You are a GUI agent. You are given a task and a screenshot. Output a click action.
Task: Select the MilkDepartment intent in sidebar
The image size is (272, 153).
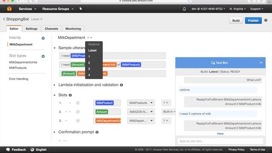[21, 44]
